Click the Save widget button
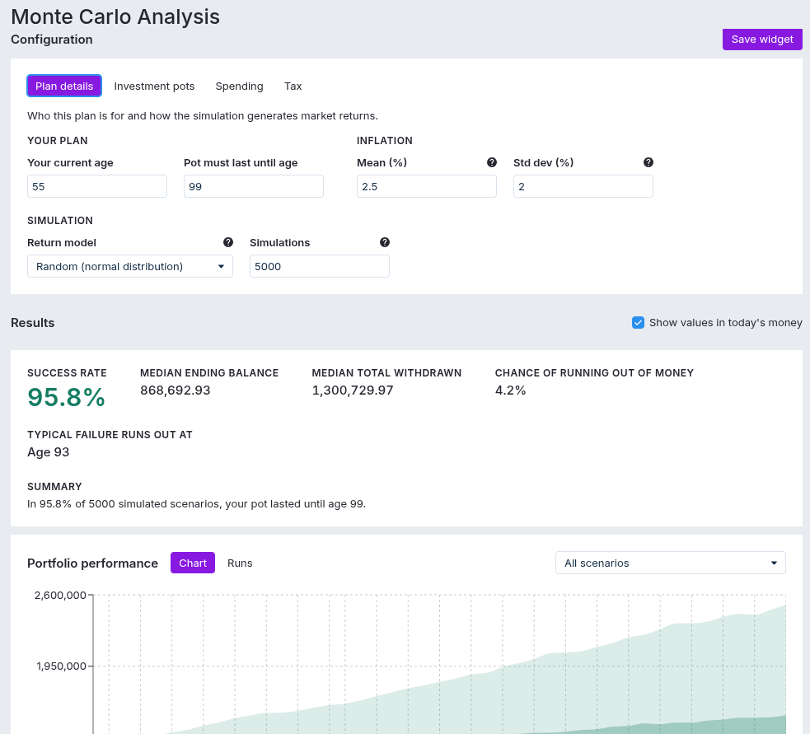Viewport: 810px width, 734px height. click(x=762, y=40)
